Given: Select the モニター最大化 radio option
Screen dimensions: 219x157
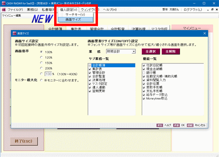Looking at the screenshot, I should [41, 80].
